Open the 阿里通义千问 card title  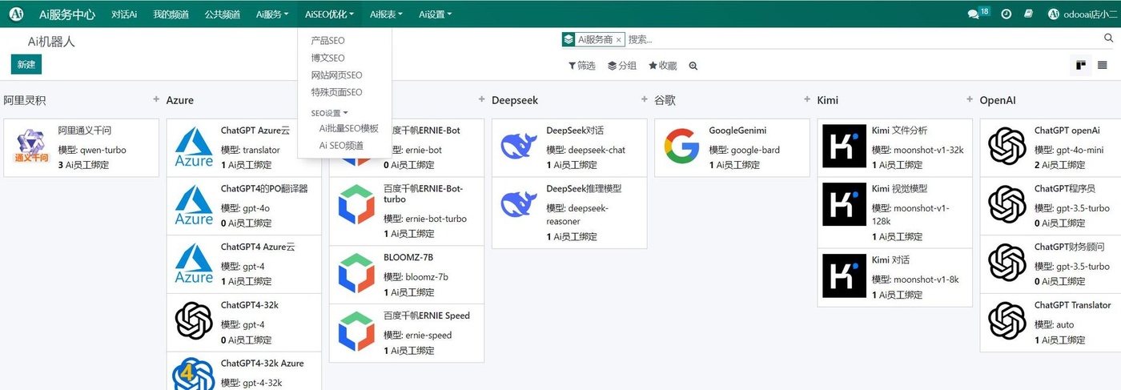click(x=85, y=131)
